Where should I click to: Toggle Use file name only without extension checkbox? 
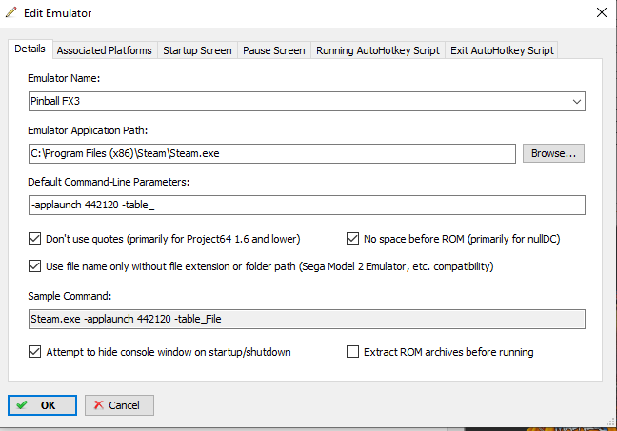(34, 266)
